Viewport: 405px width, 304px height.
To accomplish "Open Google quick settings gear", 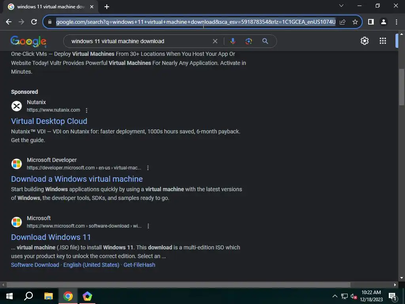I will click(x=364, y=41).
